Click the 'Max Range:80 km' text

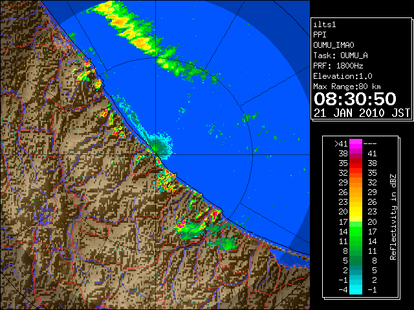(347, 87)
